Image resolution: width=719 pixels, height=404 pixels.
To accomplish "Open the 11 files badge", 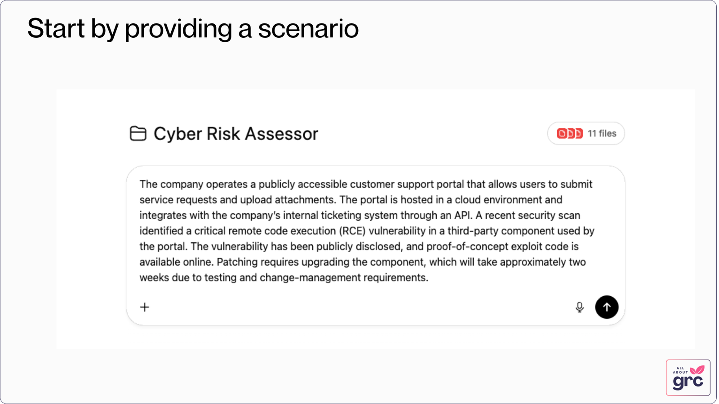I will [x=602, y=133].
